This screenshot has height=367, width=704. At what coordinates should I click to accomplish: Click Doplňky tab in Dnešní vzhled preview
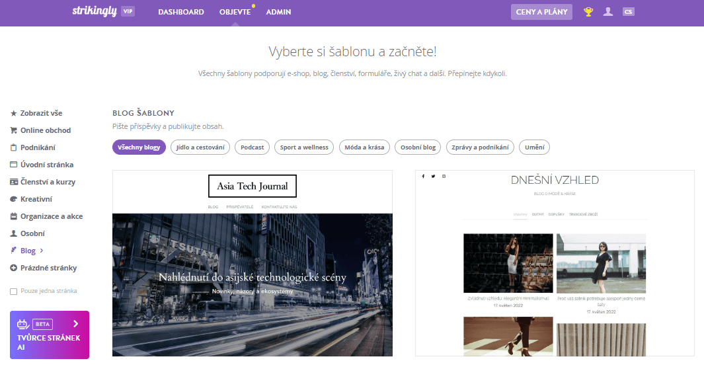point(557,214)
